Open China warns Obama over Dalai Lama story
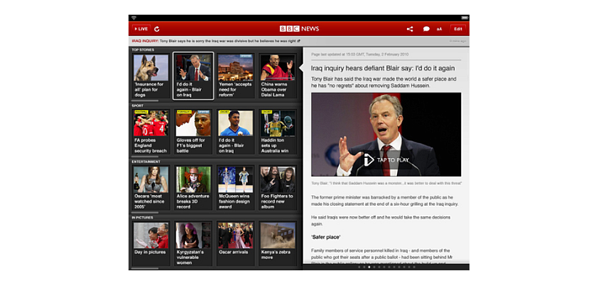The height and width of the screenshot is (285, 598). pyautogui.click(x=278, y=76)
